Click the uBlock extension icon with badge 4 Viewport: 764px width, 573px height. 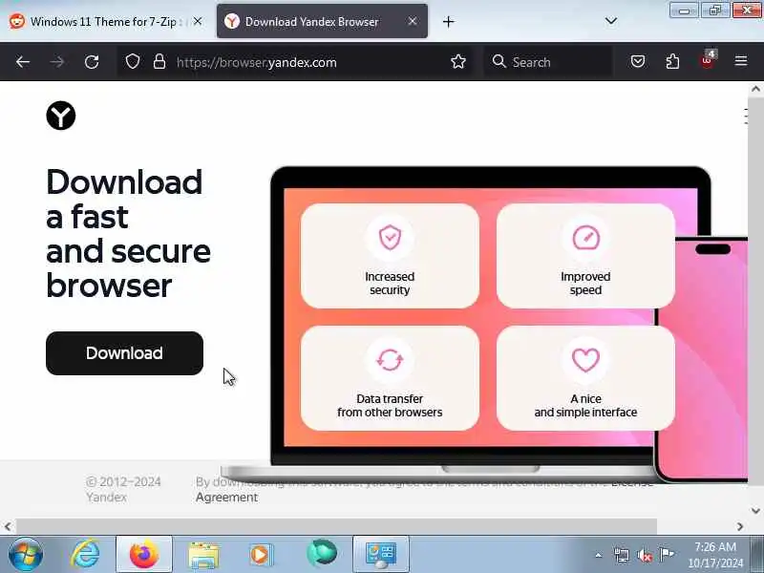point(708,60)
